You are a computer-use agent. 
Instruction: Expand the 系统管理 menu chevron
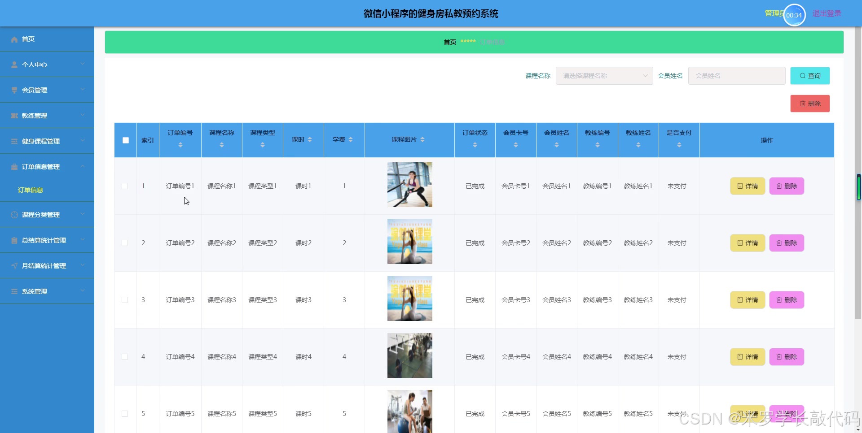(x=83, y=291)
